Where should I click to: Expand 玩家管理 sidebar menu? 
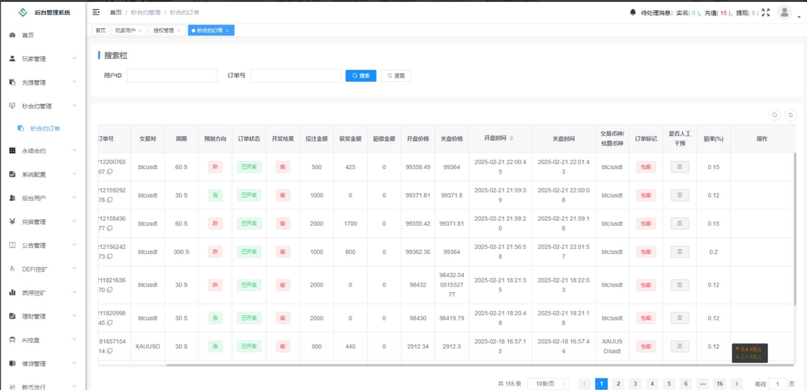[43, 58]
